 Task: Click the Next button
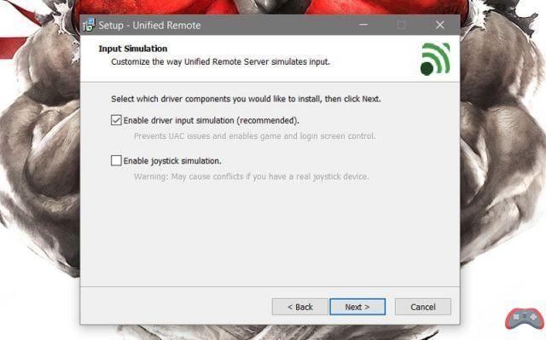[x=357, y=307]
